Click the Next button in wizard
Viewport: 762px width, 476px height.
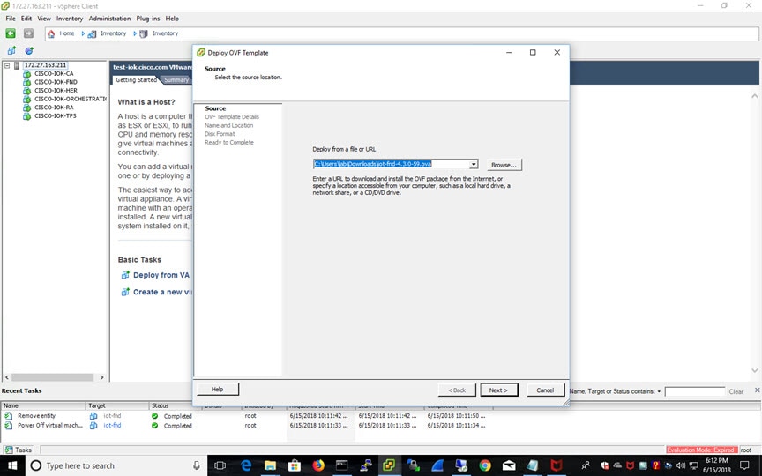pyautogui.click(x=498, y=390)
